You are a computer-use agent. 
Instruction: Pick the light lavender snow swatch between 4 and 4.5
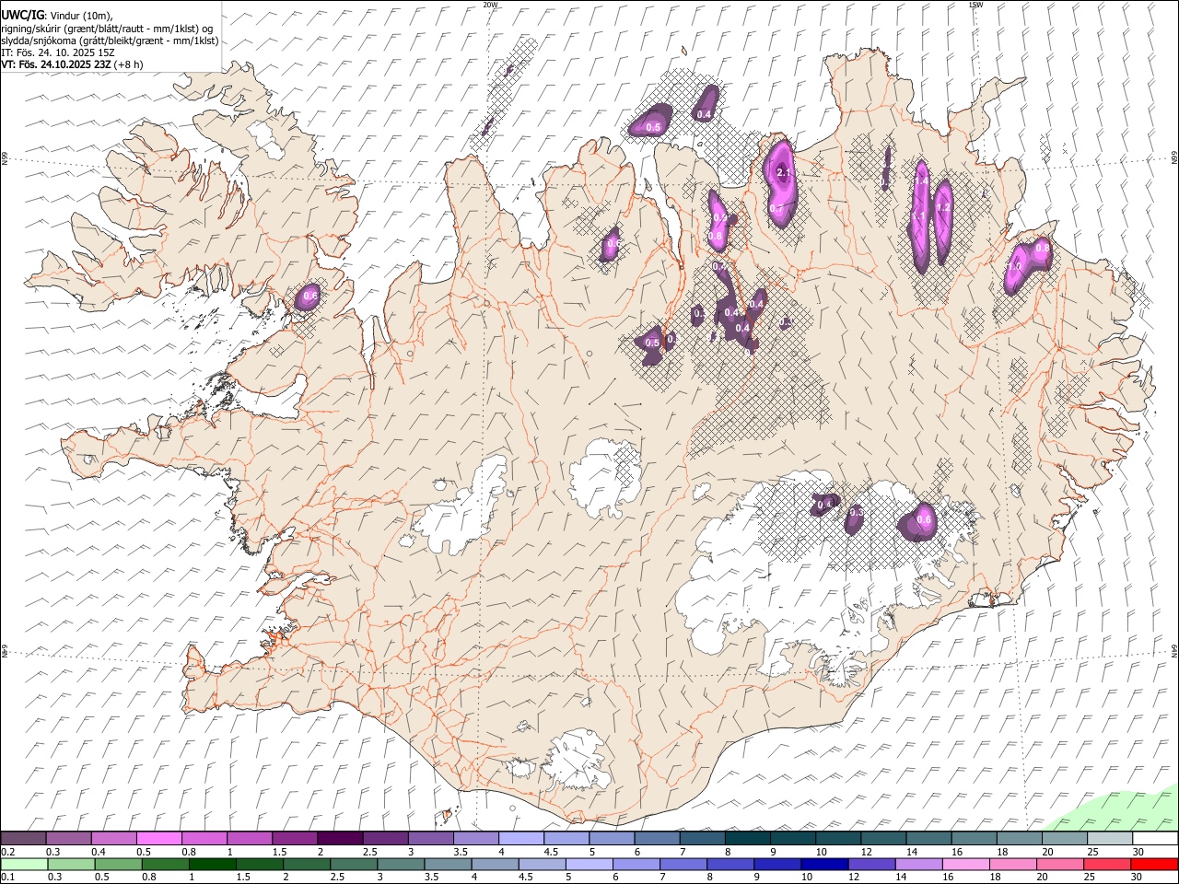point(520,839)
